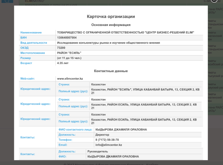This screenshot has height=165, width=223.
Task: Click the Возраст field label
Action: tap(26, 63)
